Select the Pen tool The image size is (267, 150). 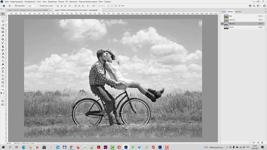point(3,68)
